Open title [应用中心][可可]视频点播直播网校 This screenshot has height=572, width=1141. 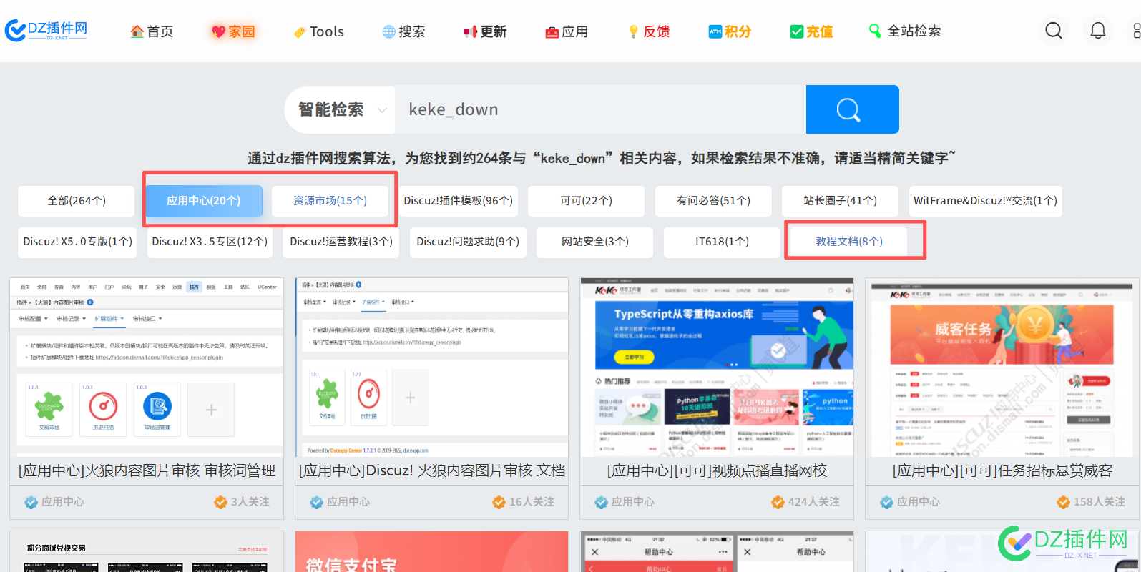point(717,470)
